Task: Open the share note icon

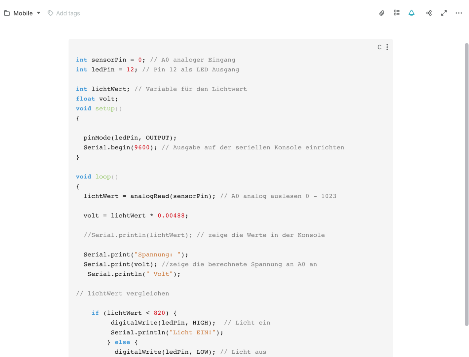Action: tap(429, 13)
